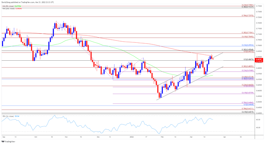Click the 0.786(0.64311) Fibonacci label
The image size is (265, 144).
(x=247, y=109)
